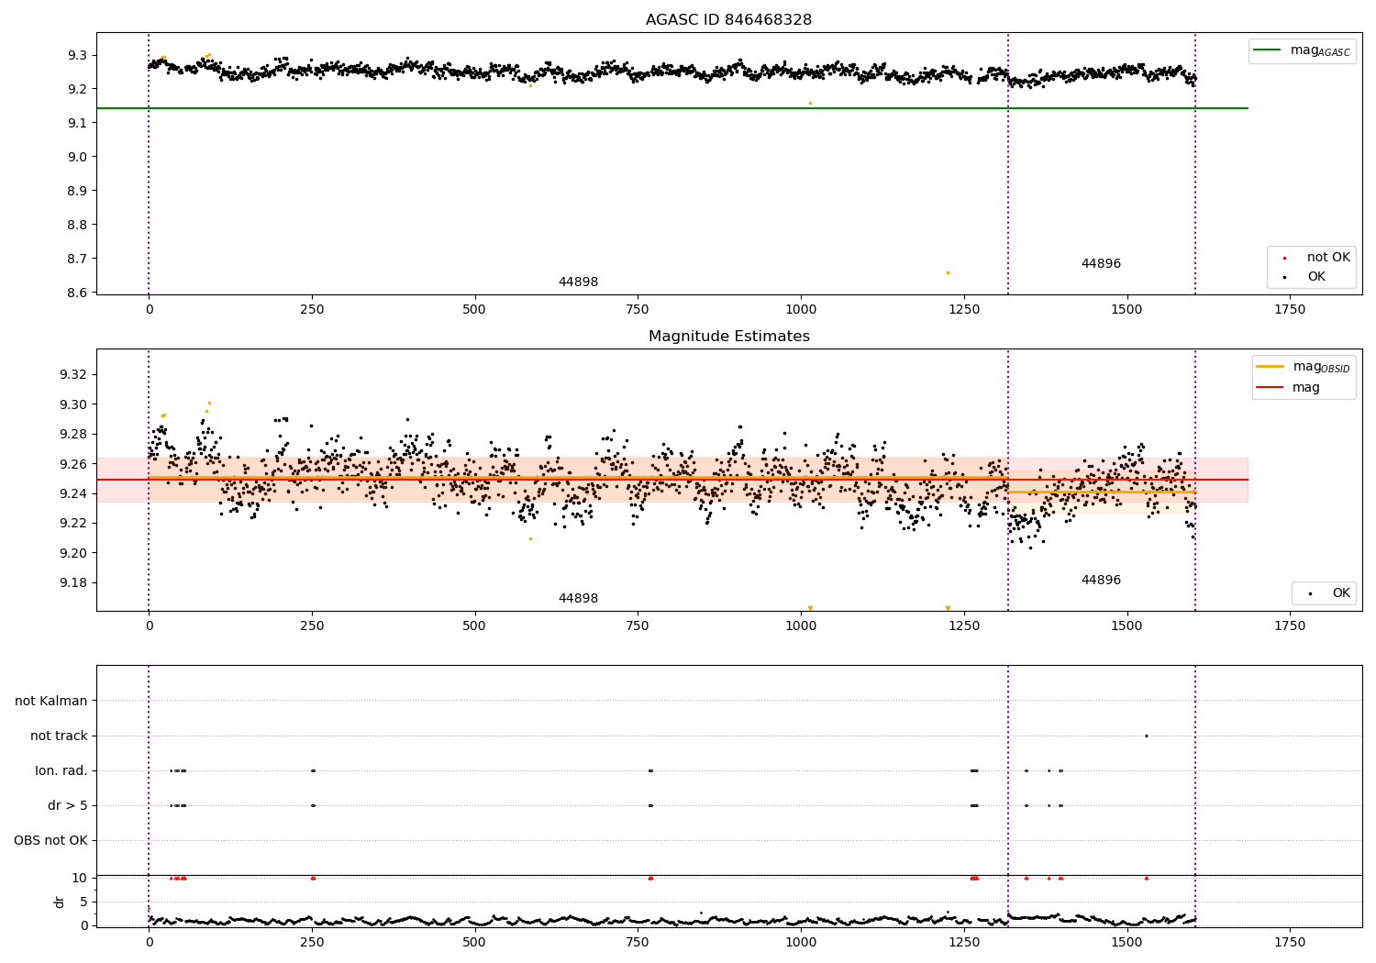1376x963 pixels.
Task: Click the "8.6" y-axis tick label
Action: point(78,293)
